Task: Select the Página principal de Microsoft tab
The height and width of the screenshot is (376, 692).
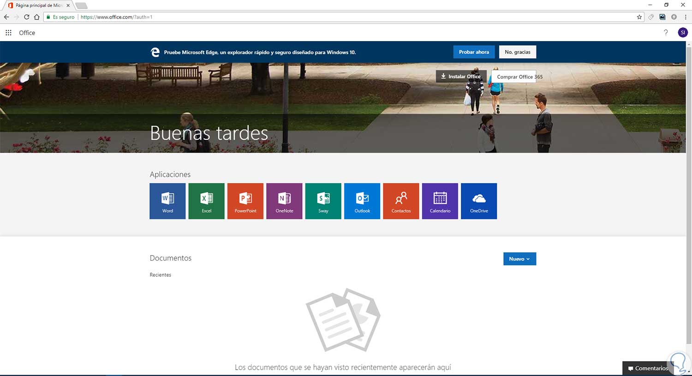Action: pos(39,6)
